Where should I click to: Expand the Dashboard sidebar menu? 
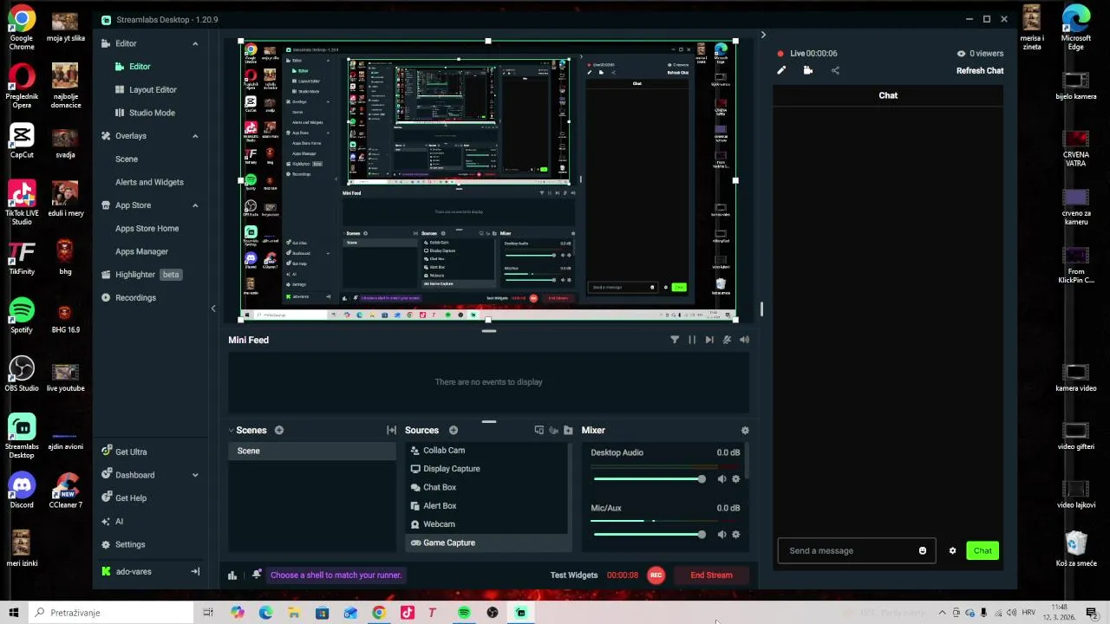pos(195,475)
